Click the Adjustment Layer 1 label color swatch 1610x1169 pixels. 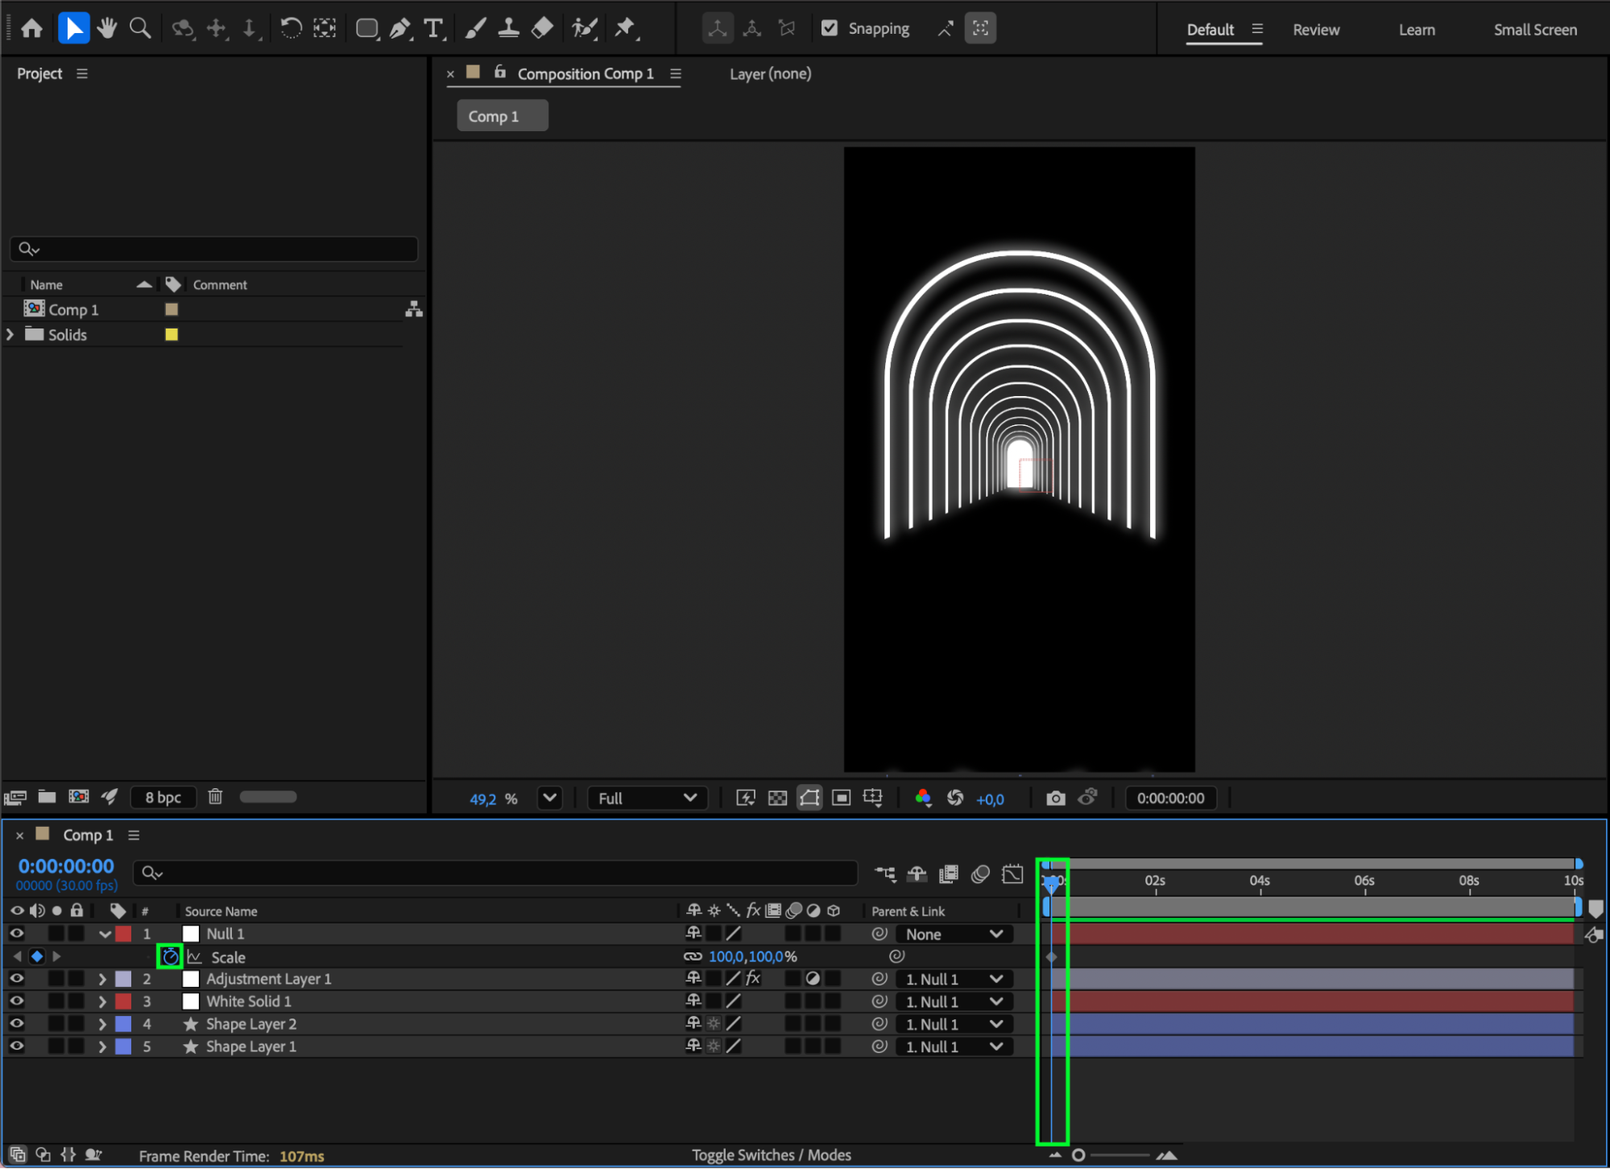pyautogui.click(x=123, y=979)
